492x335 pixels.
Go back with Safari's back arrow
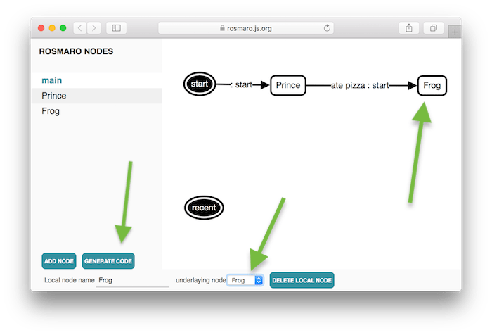tap(80, 28)
